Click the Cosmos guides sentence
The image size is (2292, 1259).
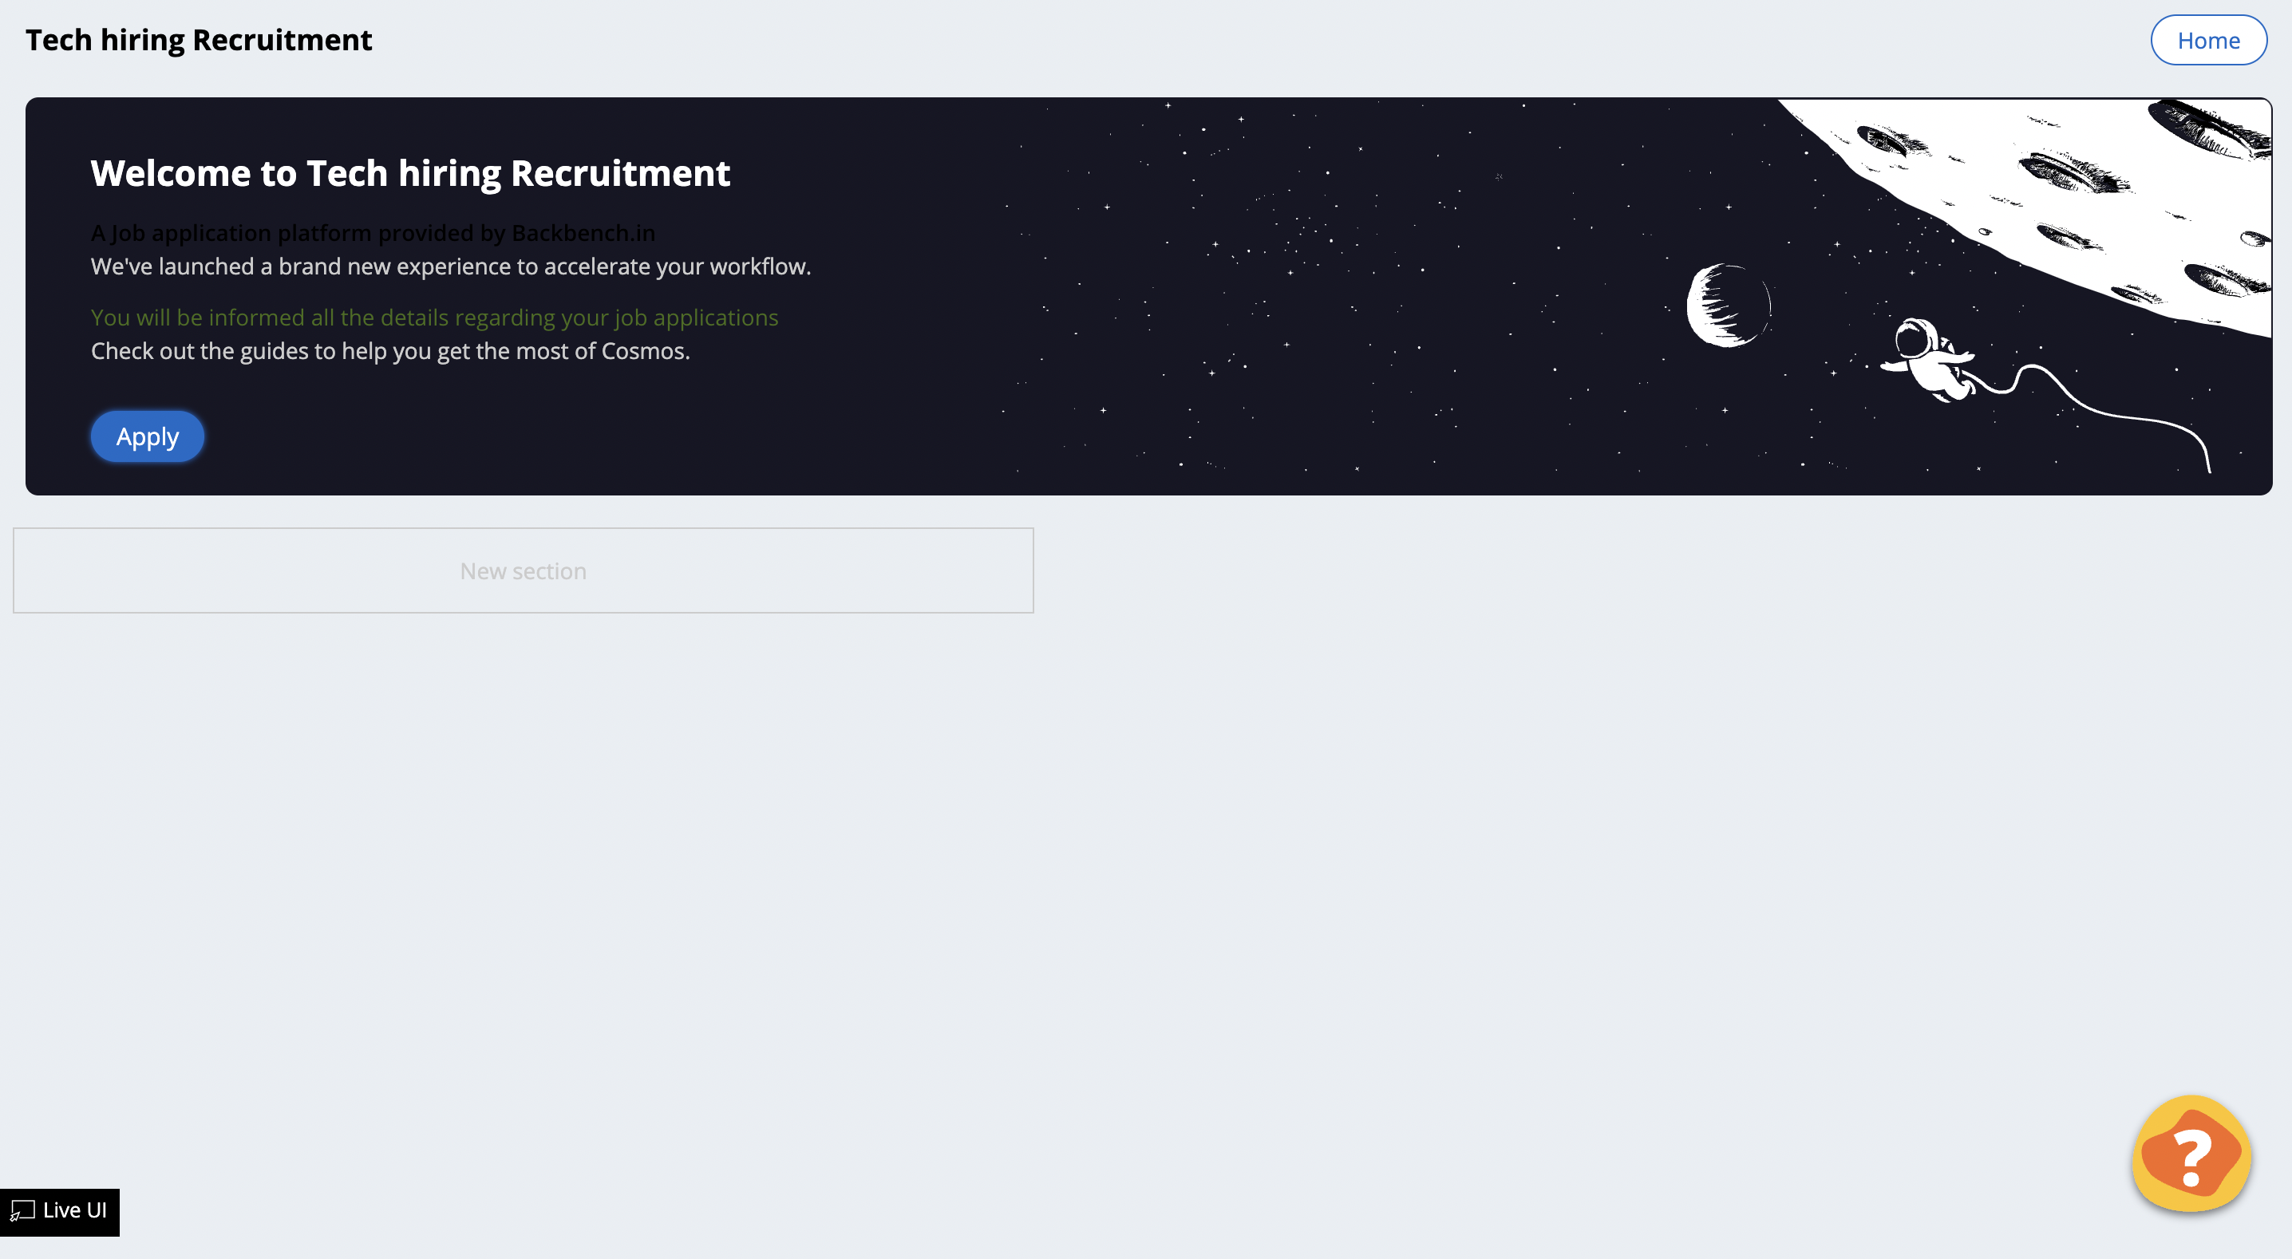[389, 352]
